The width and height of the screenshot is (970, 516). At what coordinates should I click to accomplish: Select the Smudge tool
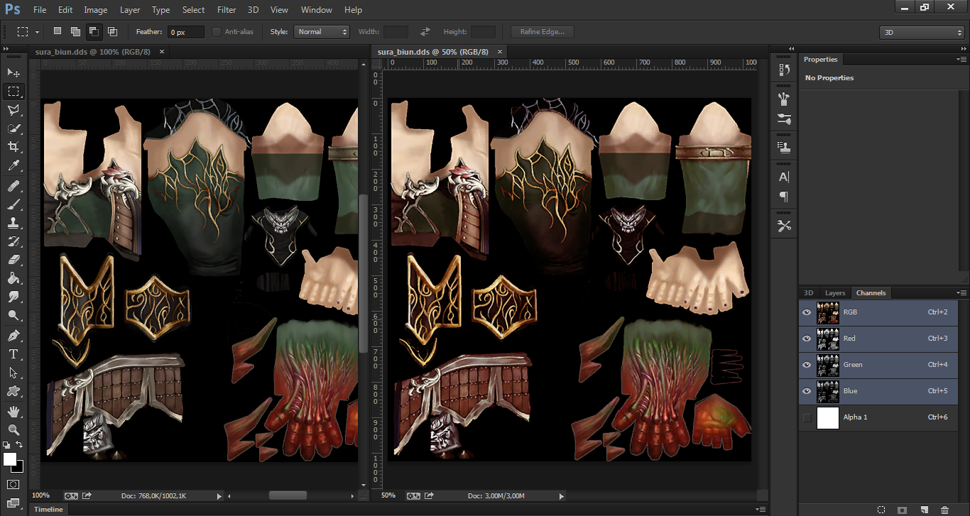13,297
